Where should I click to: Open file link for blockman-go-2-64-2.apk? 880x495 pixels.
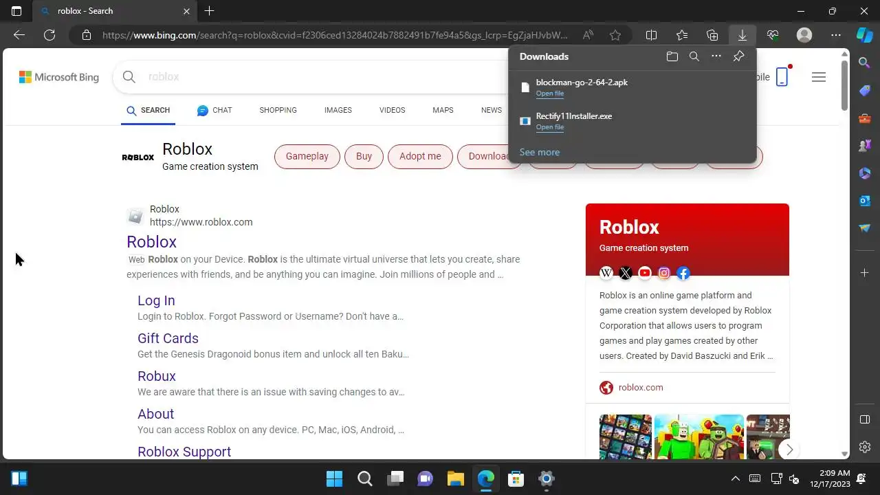coord(550,93)
